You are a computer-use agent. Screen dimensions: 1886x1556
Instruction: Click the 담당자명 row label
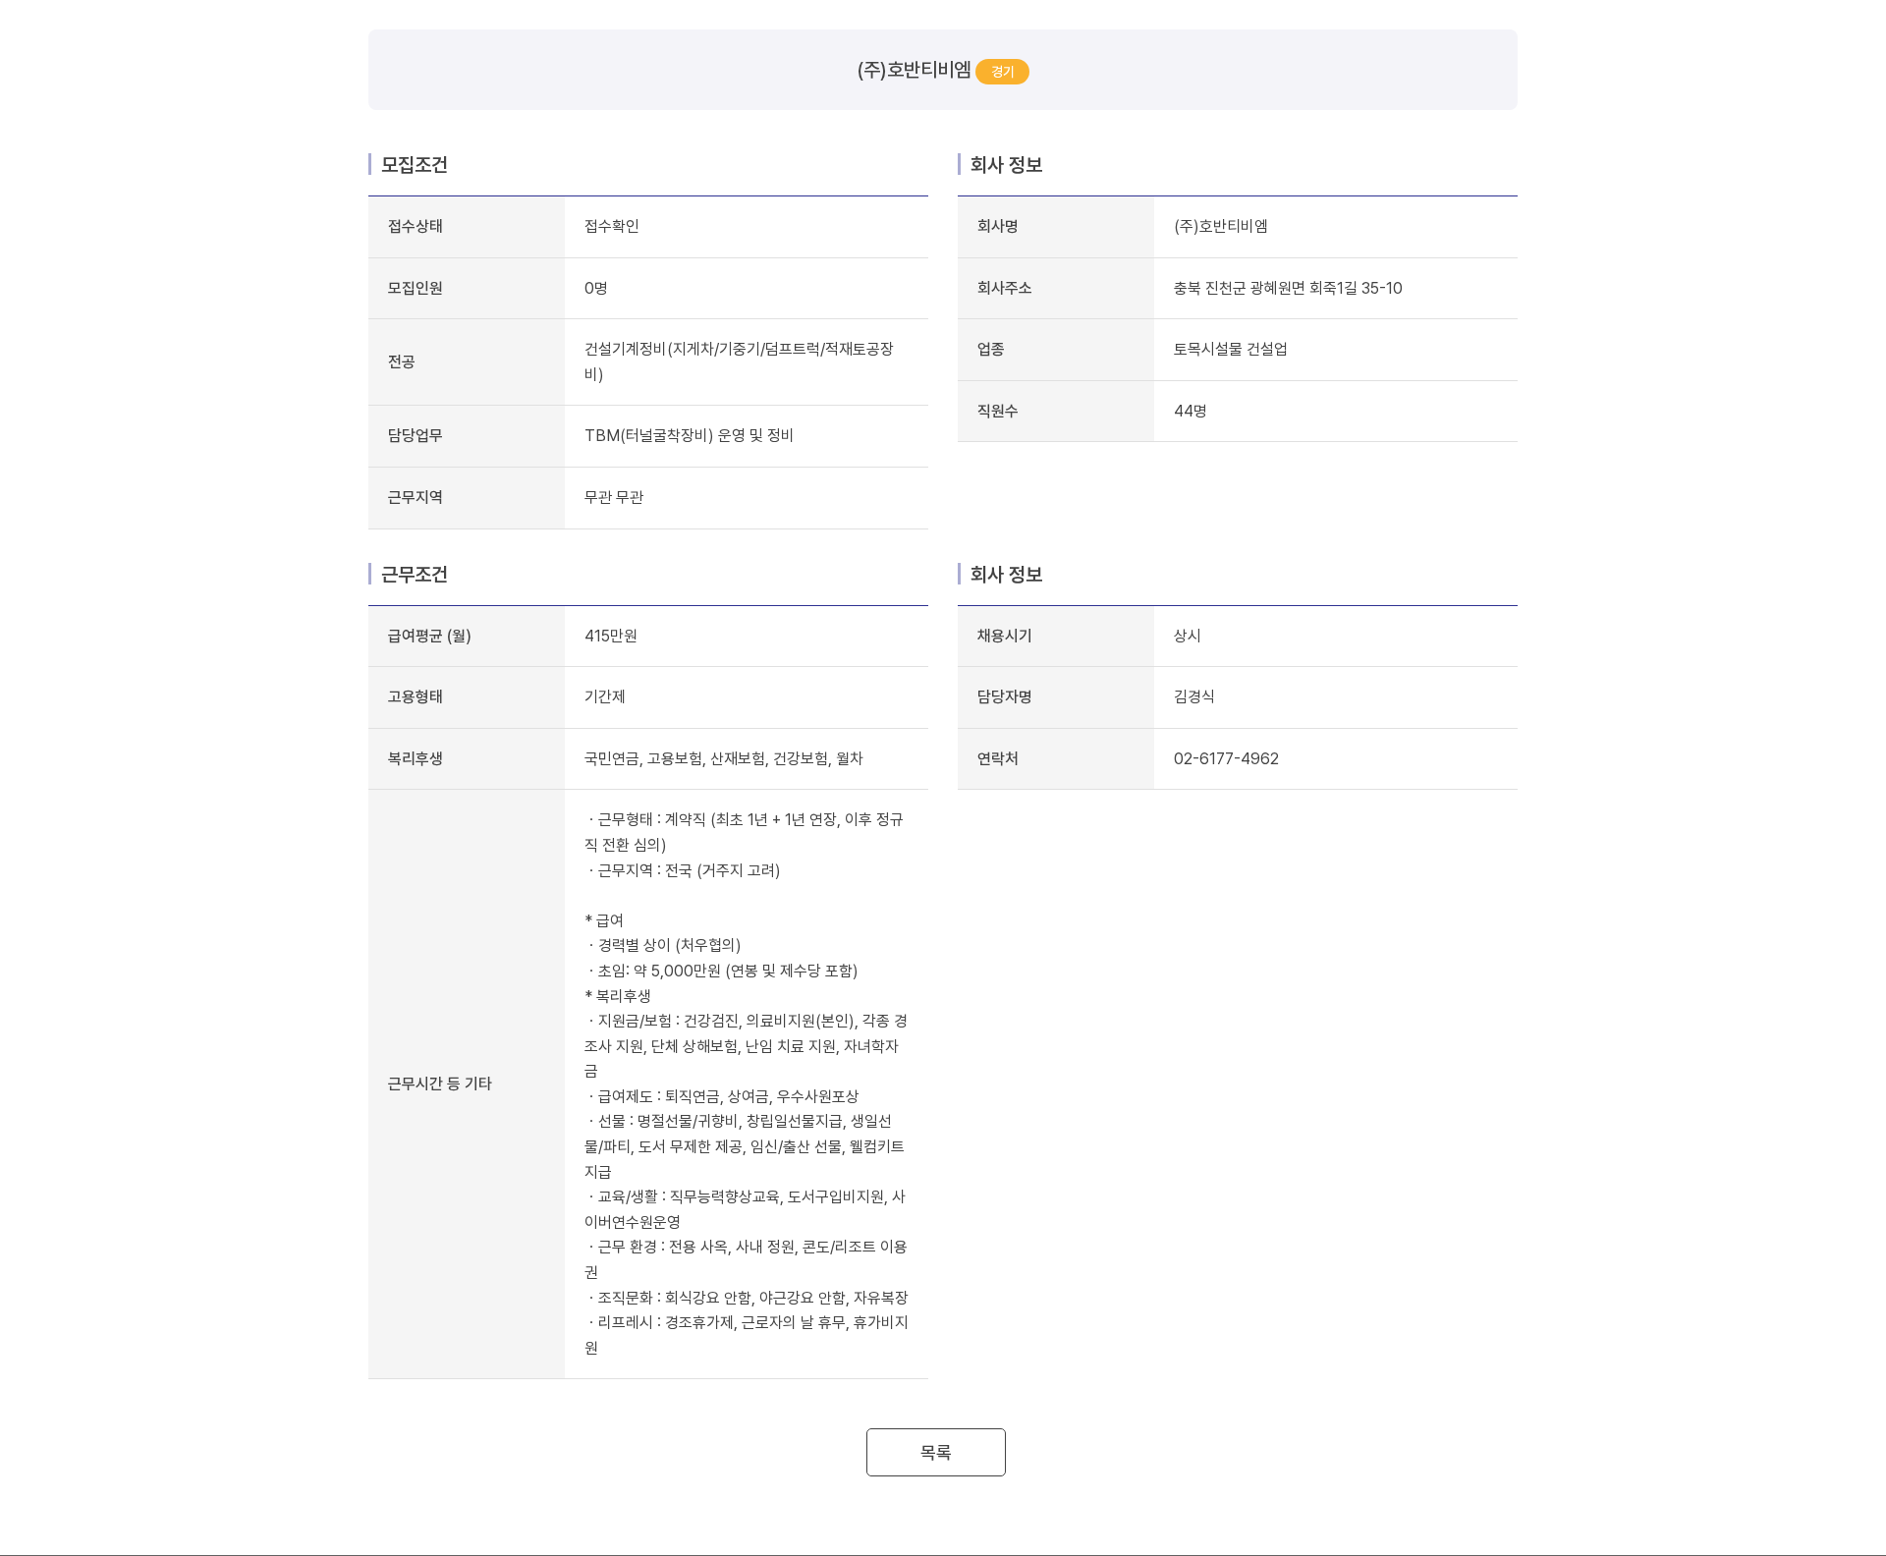(1005, 697)
